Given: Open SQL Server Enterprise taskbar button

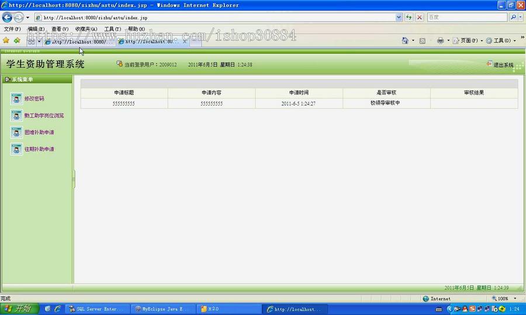Looking at the screenshot, I should point(97,309).
